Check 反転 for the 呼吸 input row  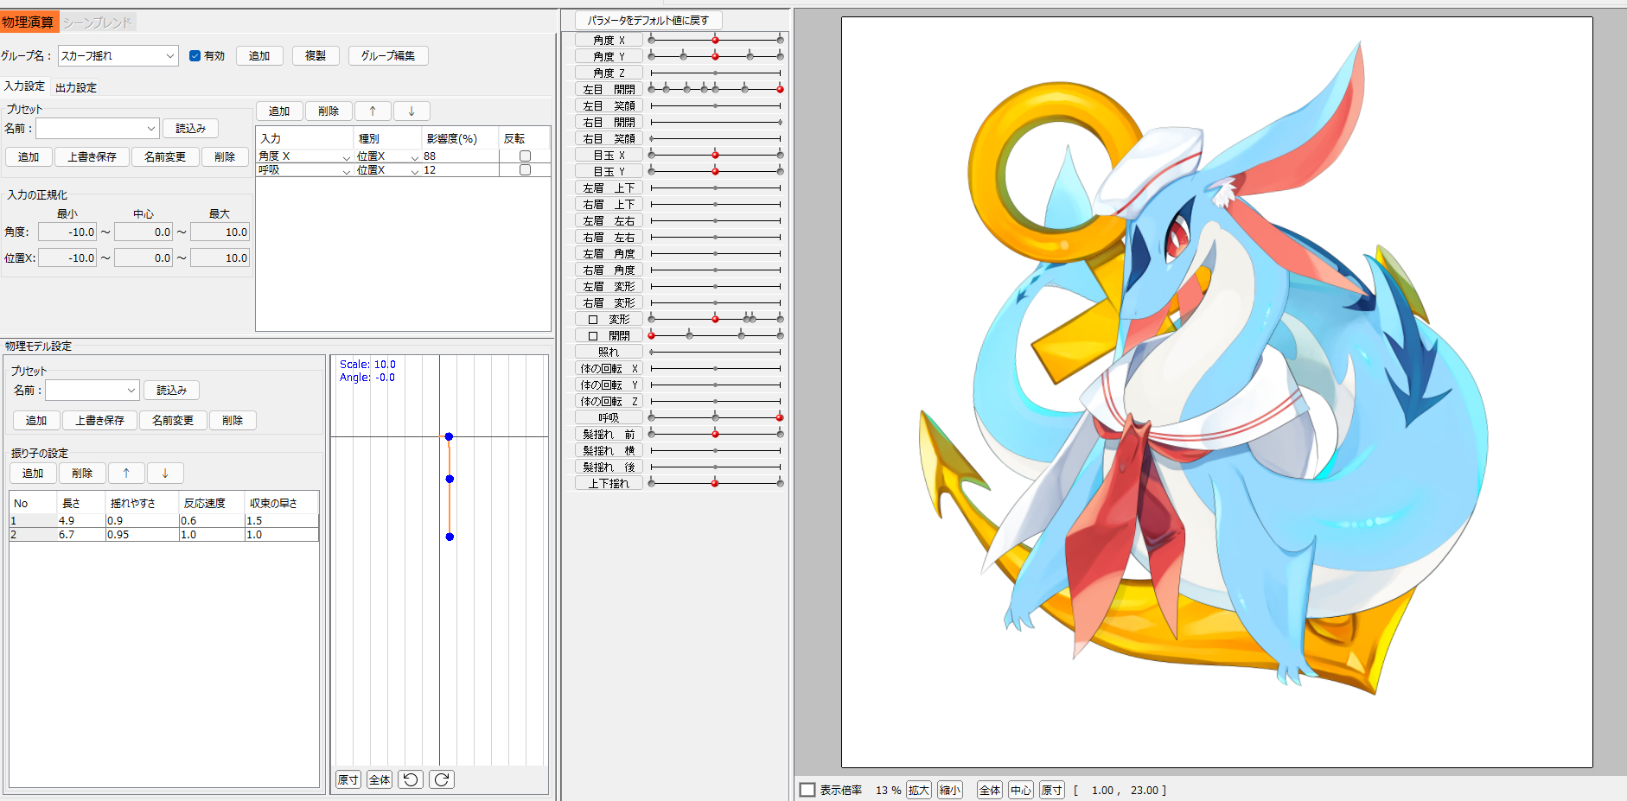[x=525, y=170]
